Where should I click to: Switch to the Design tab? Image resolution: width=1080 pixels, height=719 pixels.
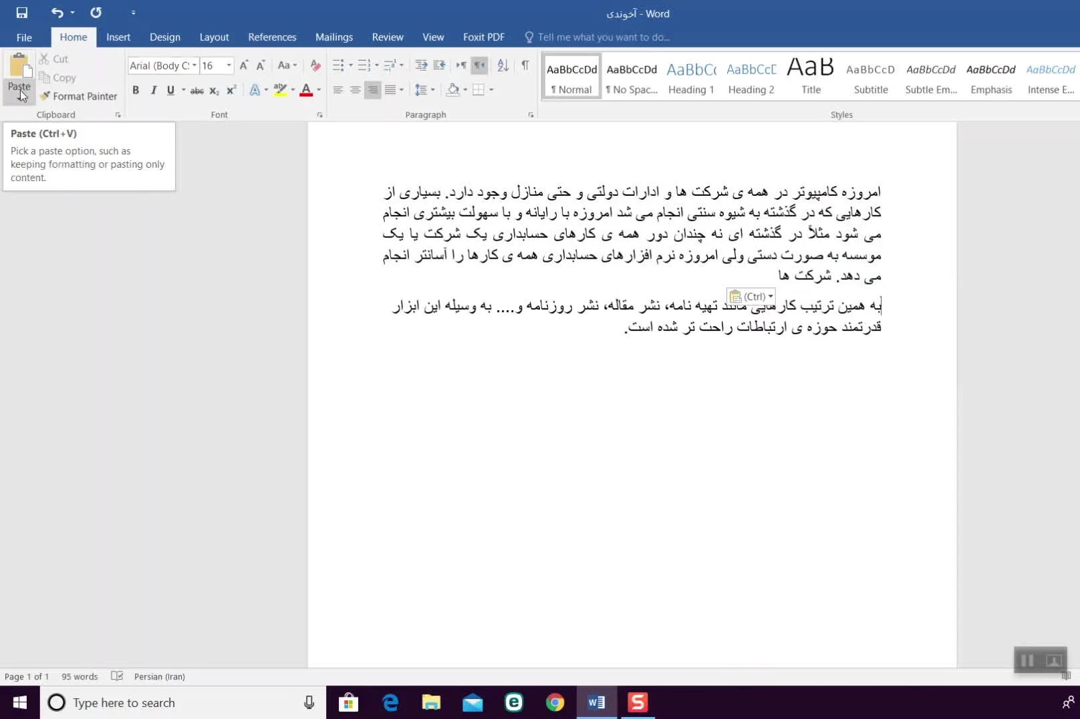click(165, 37)
